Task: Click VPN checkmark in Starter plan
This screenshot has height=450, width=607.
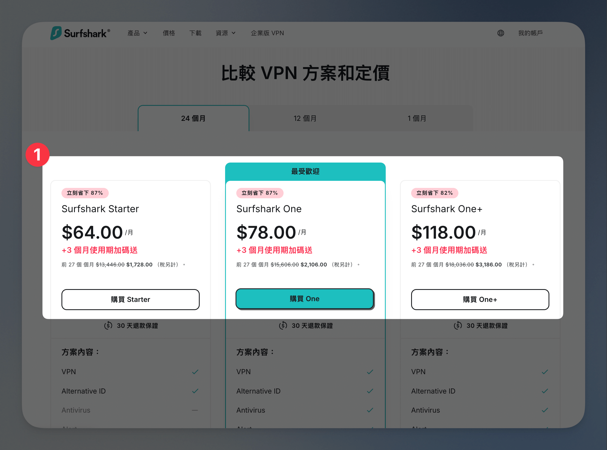Action: click(195, 372)
